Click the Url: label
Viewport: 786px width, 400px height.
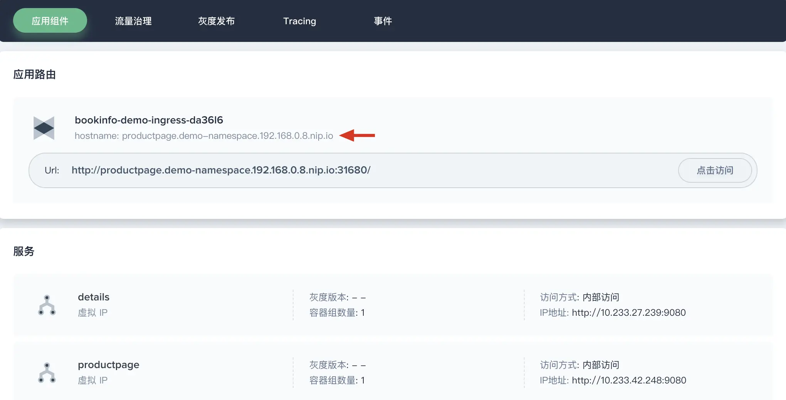52,170
